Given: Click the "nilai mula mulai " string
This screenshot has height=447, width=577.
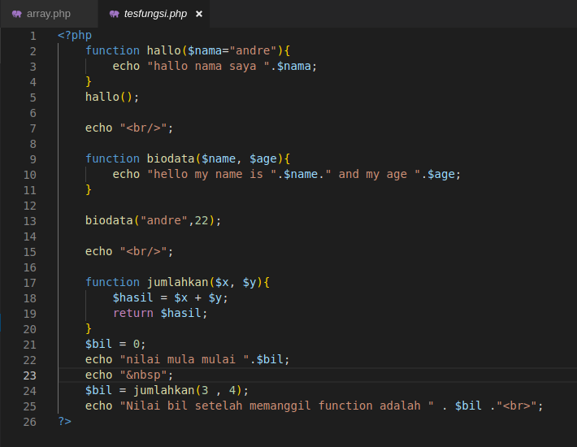Looking at the screenshot, I should [184, 359].
